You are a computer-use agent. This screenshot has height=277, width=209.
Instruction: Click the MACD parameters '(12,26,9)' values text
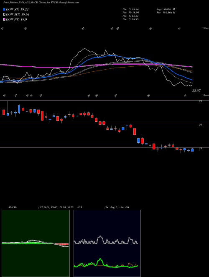pos(57,207)
